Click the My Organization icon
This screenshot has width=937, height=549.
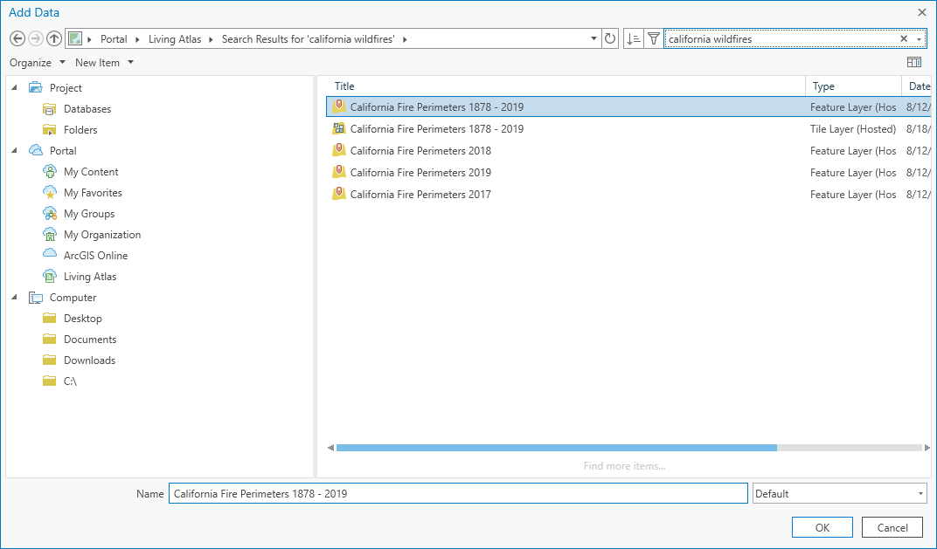pos(50,234)
